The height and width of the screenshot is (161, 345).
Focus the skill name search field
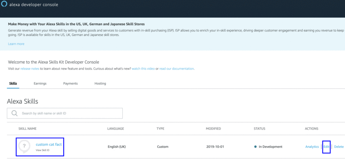pos(65,113)
